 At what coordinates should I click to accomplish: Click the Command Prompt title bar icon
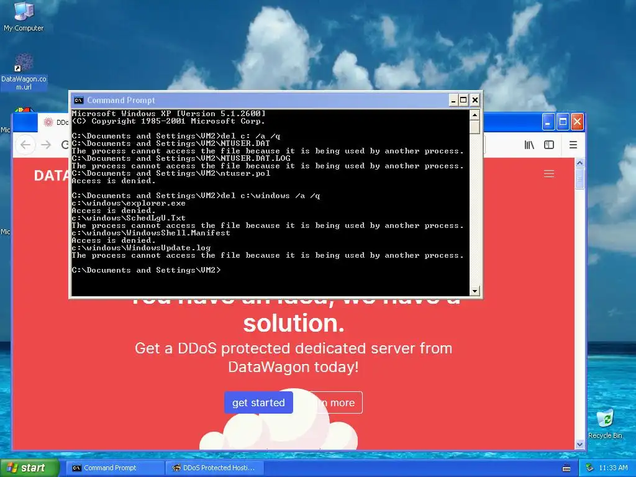[x=79, y=100]
